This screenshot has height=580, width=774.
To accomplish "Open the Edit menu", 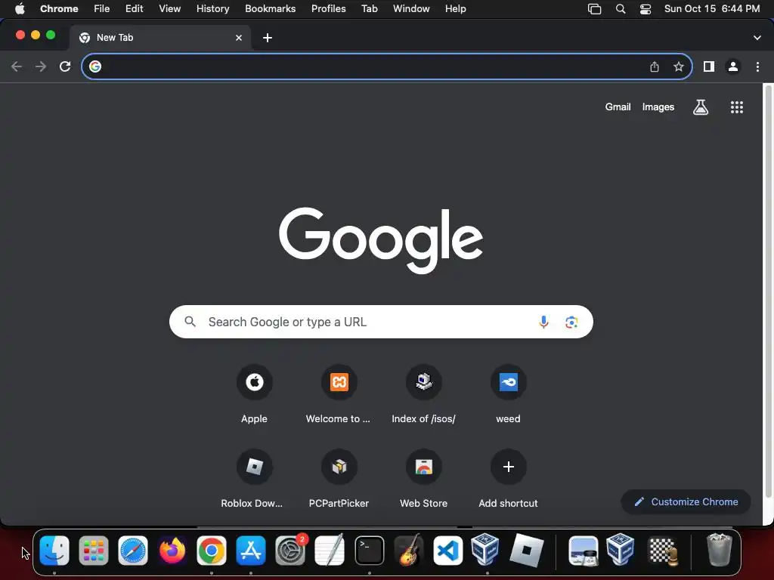I will point(134,9).
